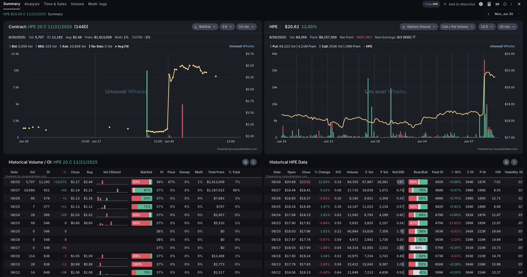527x277 pixels.
Task: Click the 84,358 Volume cell for 06/30
Action: pos(352,182)
